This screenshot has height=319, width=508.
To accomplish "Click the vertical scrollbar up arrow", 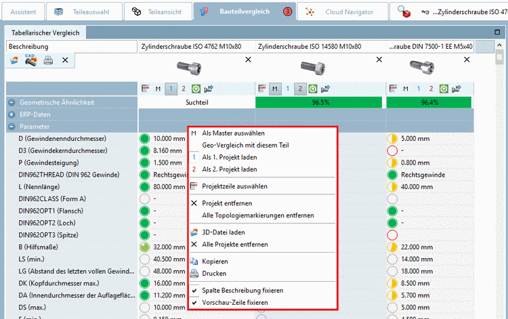I will (x=499, y=45).
